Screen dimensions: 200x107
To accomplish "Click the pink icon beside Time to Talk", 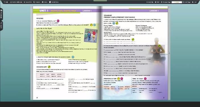I will click(x=145, y=79).
